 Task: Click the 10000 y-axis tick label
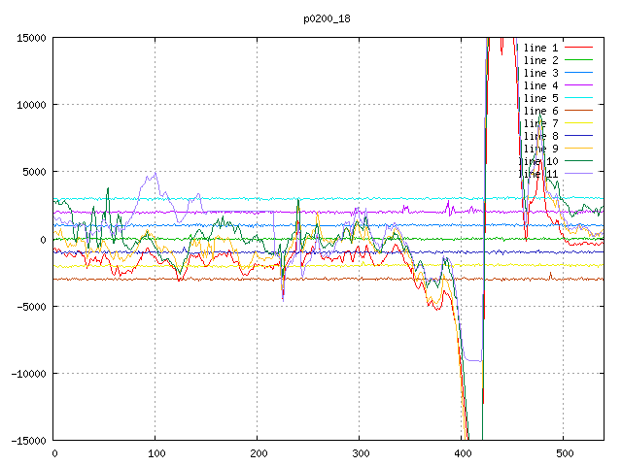pos(30,105)
